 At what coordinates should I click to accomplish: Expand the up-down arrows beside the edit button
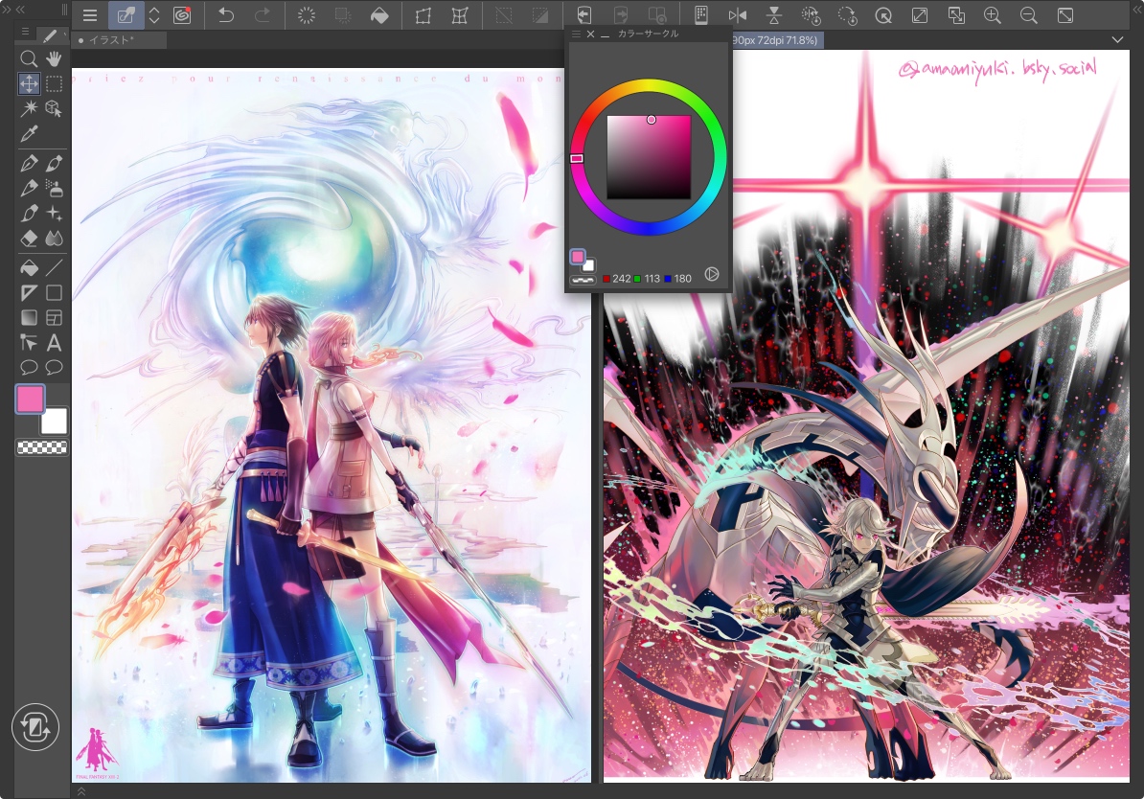153,15
